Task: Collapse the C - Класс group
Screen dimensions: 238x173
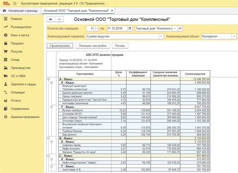Action: (x=49, y=156)
